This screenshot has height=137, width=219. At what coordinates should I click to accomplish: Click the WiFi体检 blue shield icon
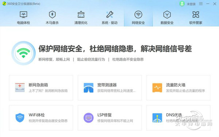coord(20,118)
